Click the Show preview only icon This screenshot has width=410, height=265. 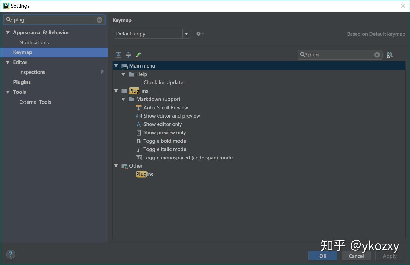pos(138,133)
